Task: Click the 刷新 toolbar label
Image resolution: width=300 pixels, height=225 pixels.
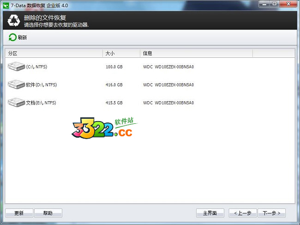Action: coord(23,37)
